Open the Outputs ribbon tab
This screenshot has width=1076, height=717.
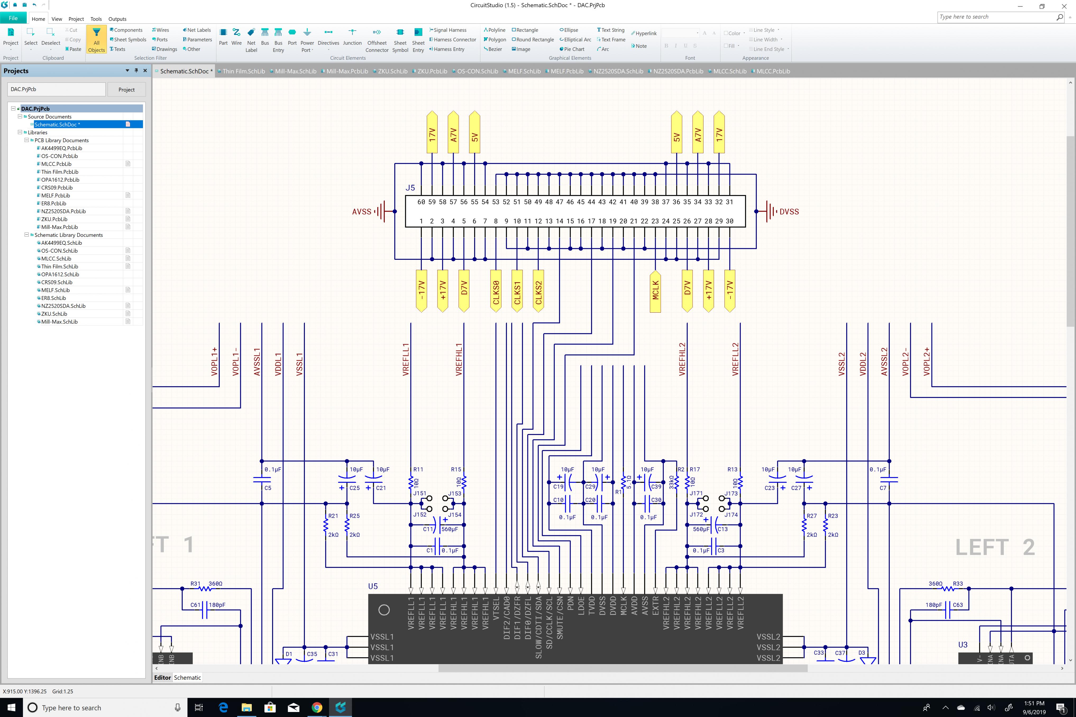pyautogui.click(x=117, y=19)
